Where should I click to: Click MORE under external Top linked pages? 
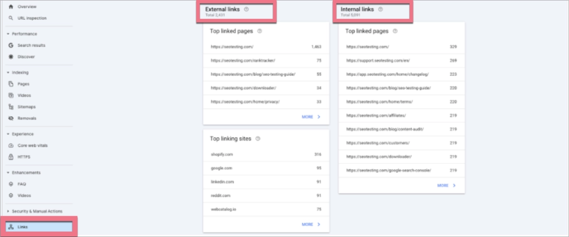pos(311,117)
